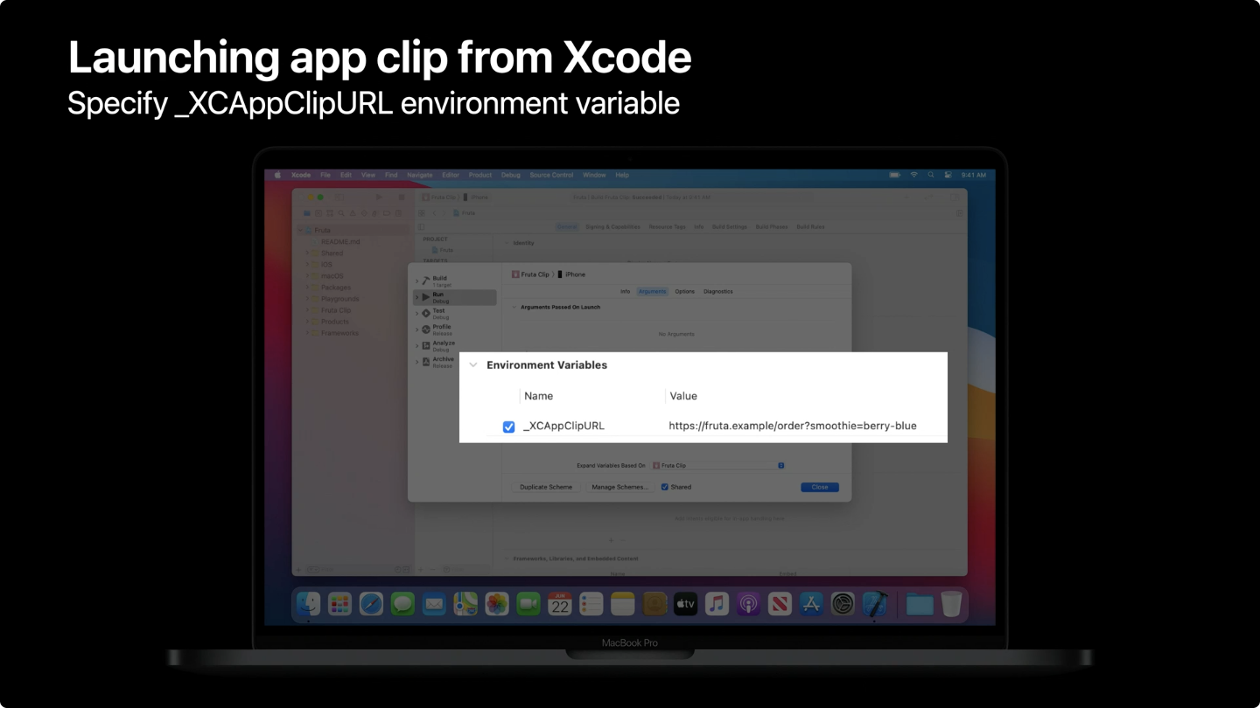The height and width of the screenshot is (708, 1260).
Task: Open the Source Control menu
Action: [552, 175]
